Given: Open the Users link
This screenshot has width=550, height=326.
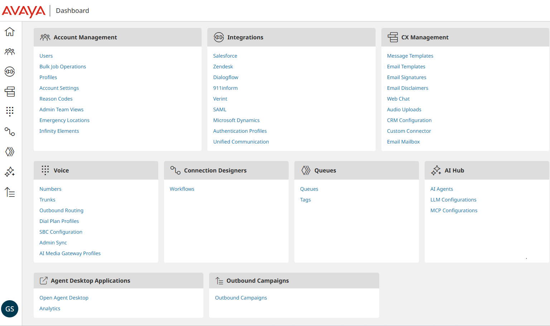Looking at the screenshot, I should pyautogui.click(x=46, y=56).
